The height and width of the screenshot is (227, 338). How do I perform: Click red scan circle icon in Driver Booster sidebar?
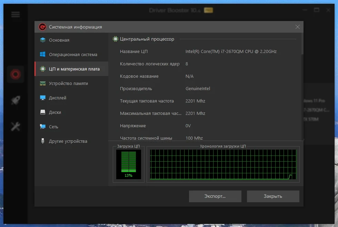(16, 74)
